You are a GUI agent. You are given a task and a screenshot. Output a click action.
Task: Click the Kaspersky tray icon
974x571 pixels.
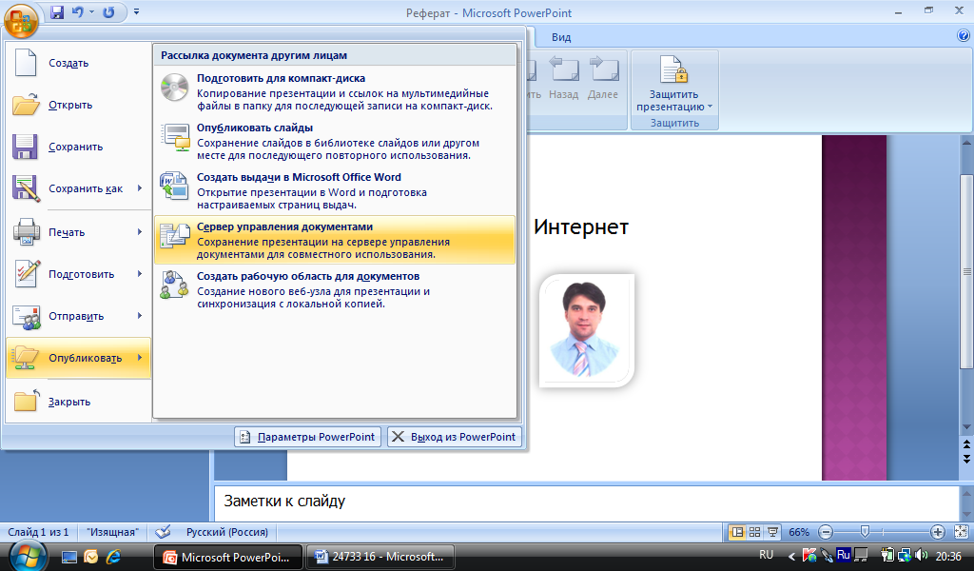click(809, 555)
